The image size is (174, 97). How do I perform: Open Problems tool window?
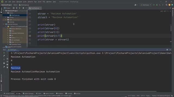click(x=60, y=93)
